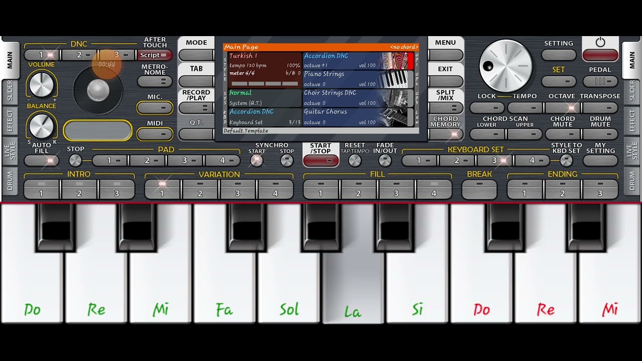Toggle the Metronome button
This screenshot has height=361, width=642.
tap(154, 81)
